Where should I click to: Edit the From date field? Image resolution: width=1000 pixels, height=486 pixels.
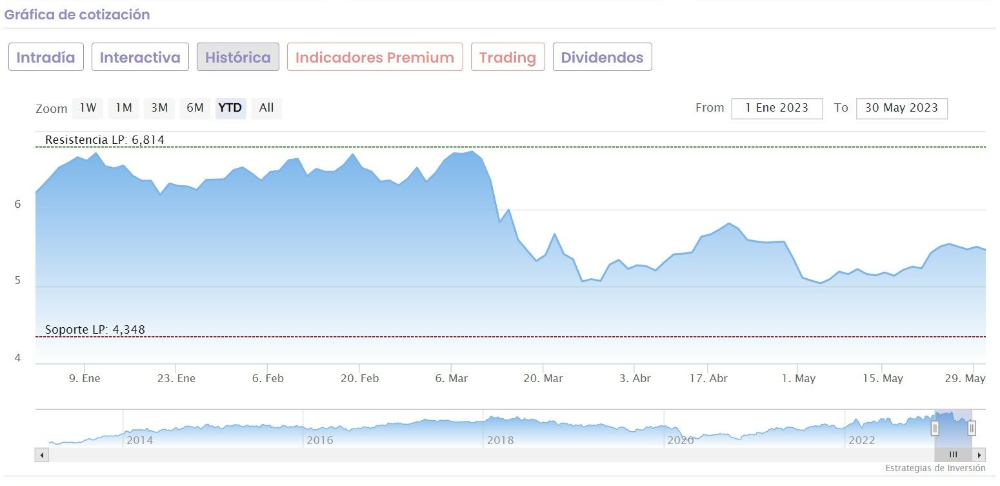click(x=777, y=108)
